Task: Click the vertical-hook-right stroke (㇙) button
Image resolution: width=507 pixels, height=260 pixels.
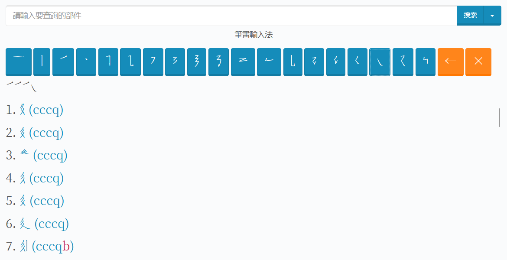Action: (x=293, y=62)
